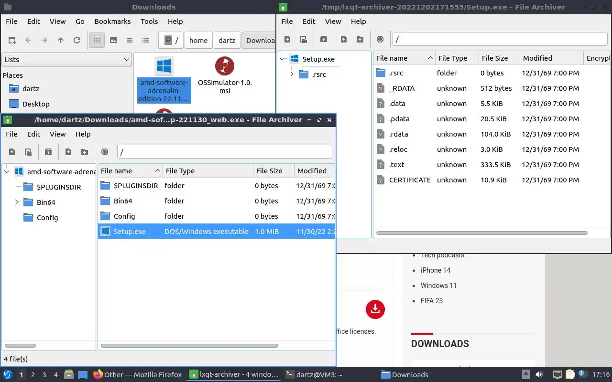The width and height of the screenshot is (612, 382).
Task: Click home path button in Downloads
Action: point(198,41)
